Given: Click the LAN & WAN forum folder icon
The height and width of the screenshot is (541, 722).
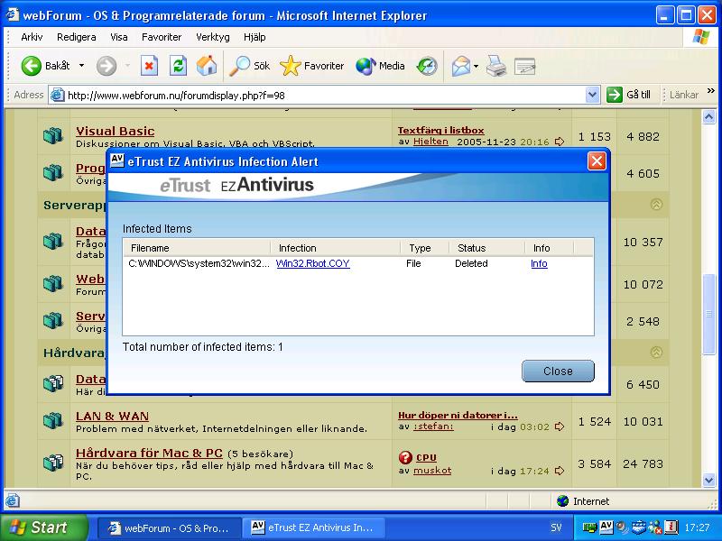Looking at the screenshot, I should click(x=53, y=420).
